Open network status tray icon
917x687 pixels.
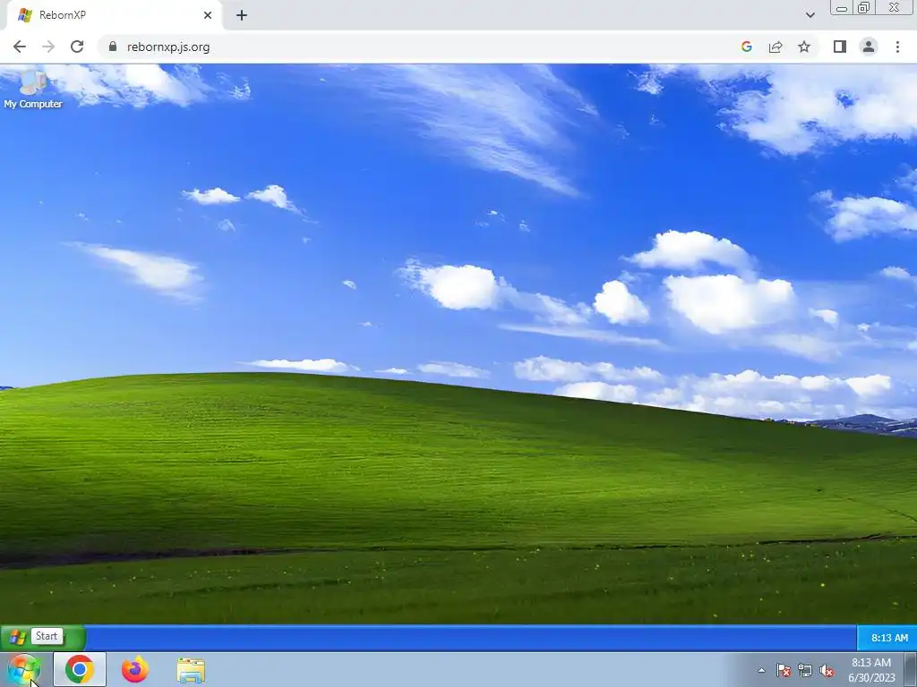tap(805, 670)
